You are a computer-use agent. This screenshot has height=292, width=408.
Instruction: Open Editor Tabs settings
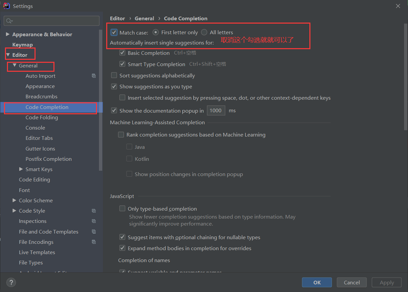coord(39,138)
